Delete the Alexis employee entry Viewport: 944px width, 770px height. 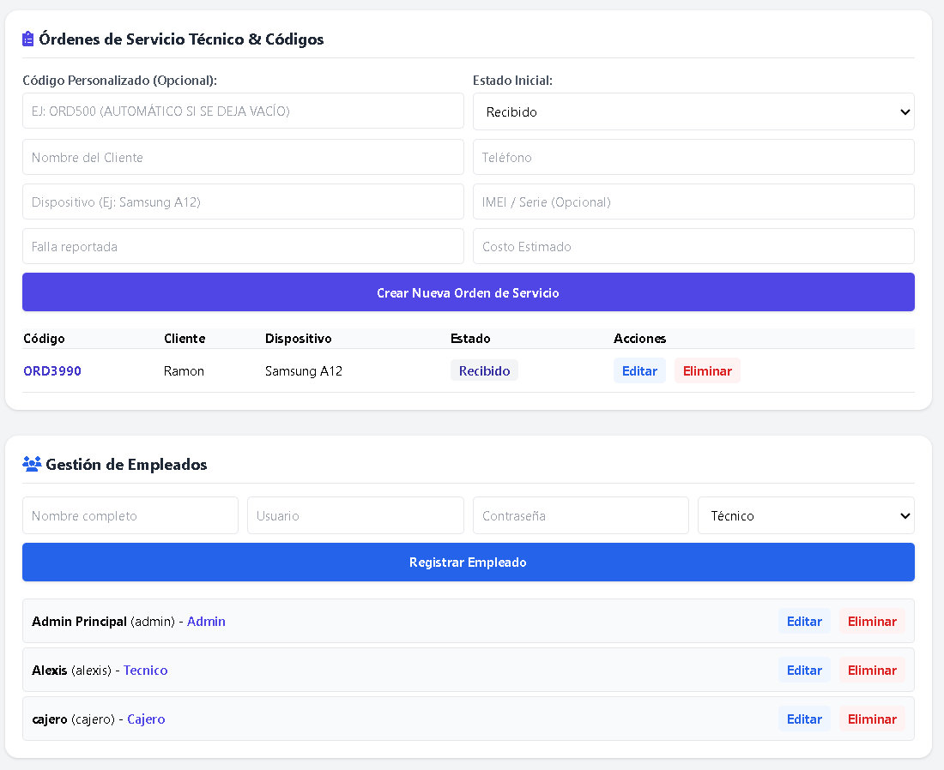coord(872,671)
